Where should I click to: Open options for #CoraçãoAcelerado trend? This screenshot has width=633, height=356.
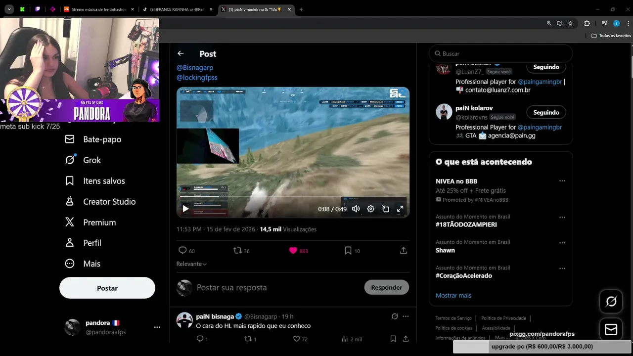point(562,268)
